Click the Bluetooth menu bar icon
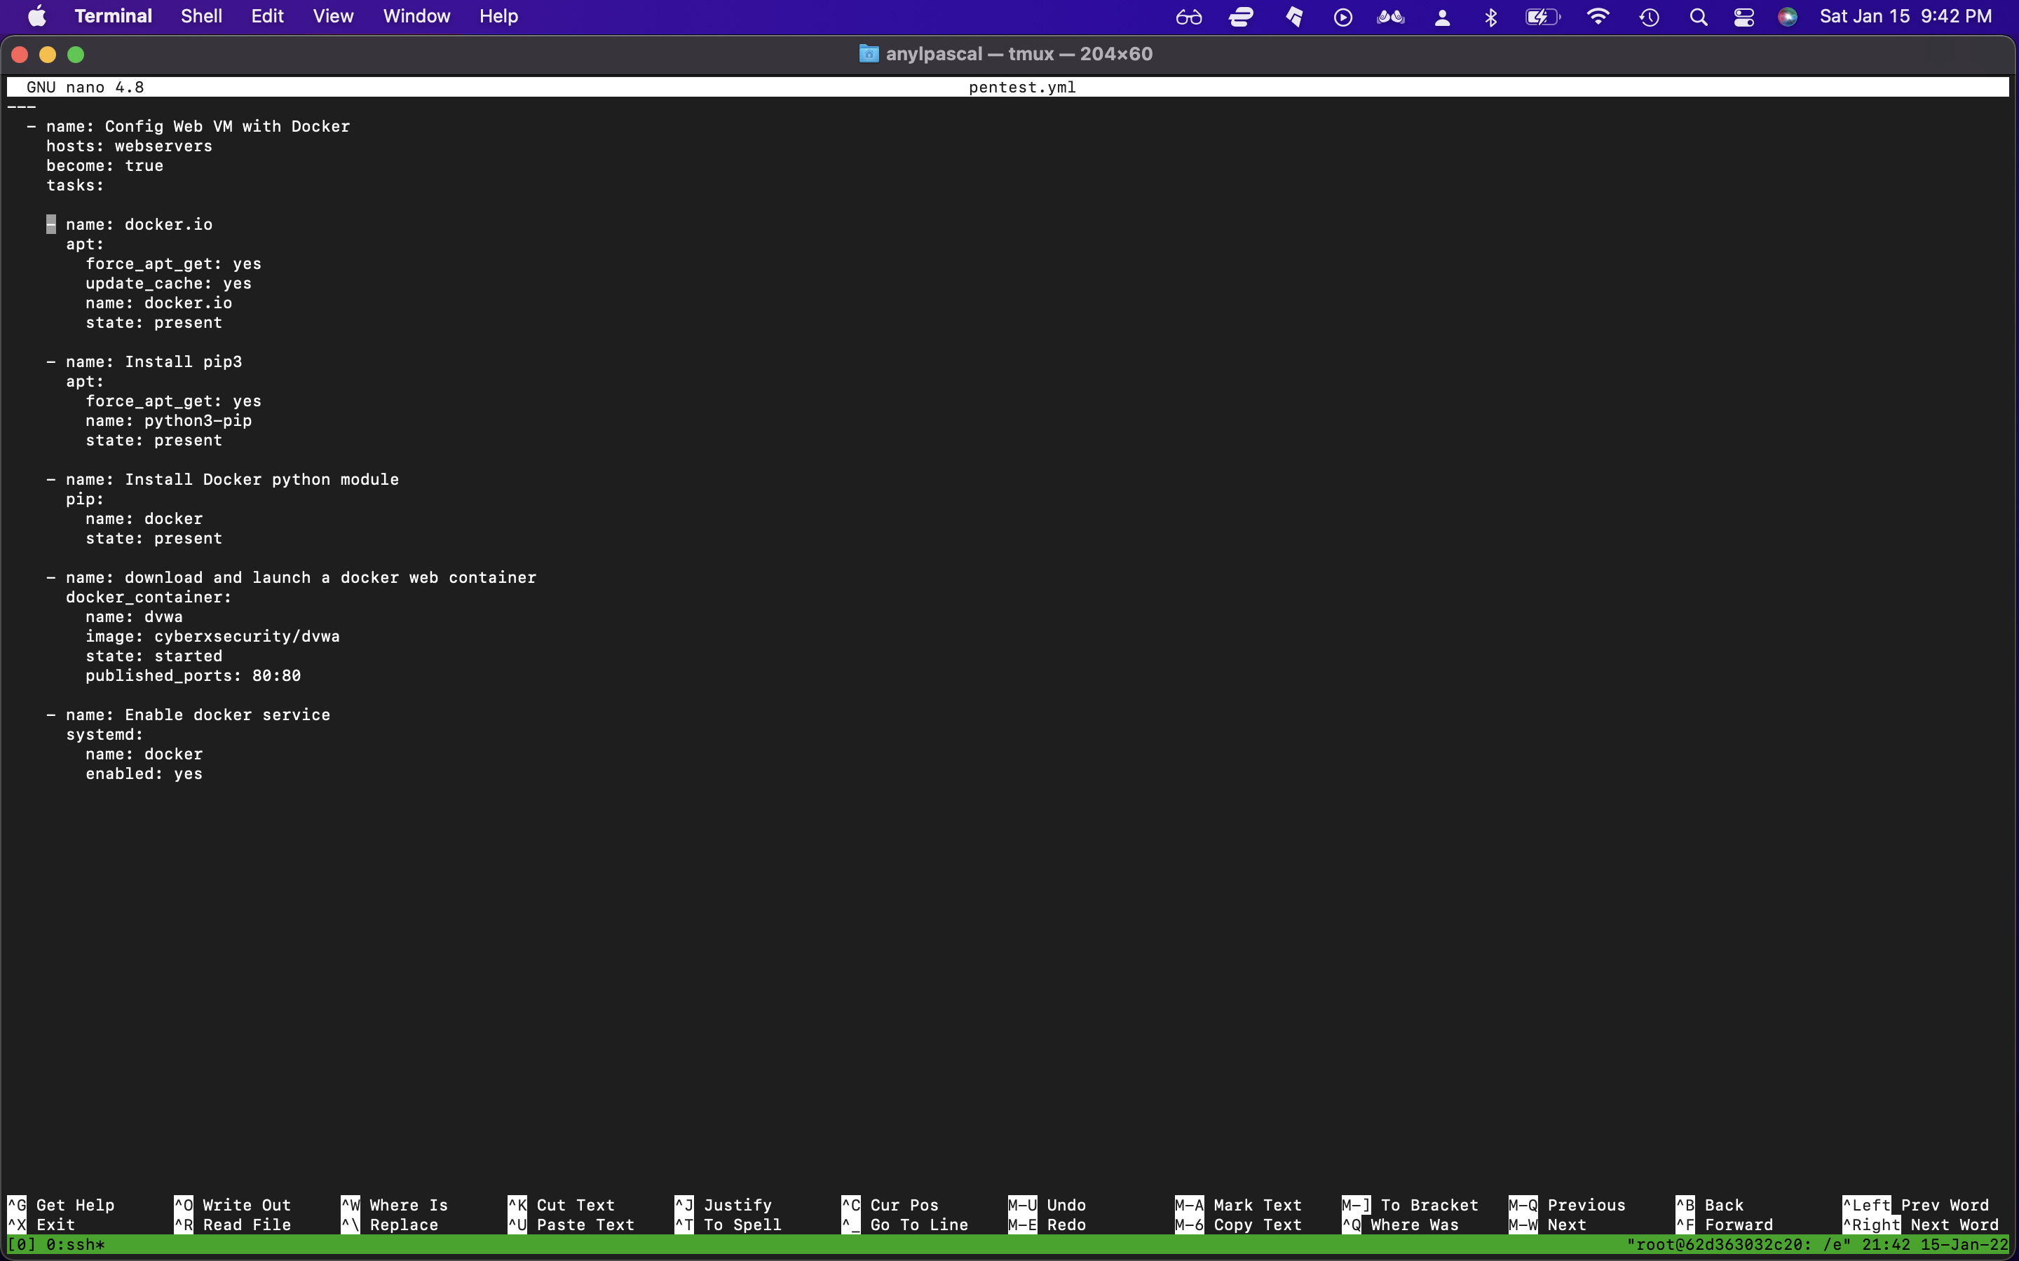 [1491, 17]
